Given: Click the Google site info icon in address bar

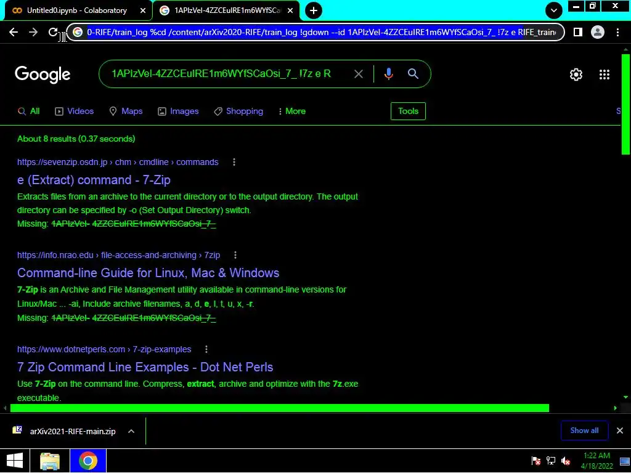Looking at the screenshot, I should coord(78,32).
